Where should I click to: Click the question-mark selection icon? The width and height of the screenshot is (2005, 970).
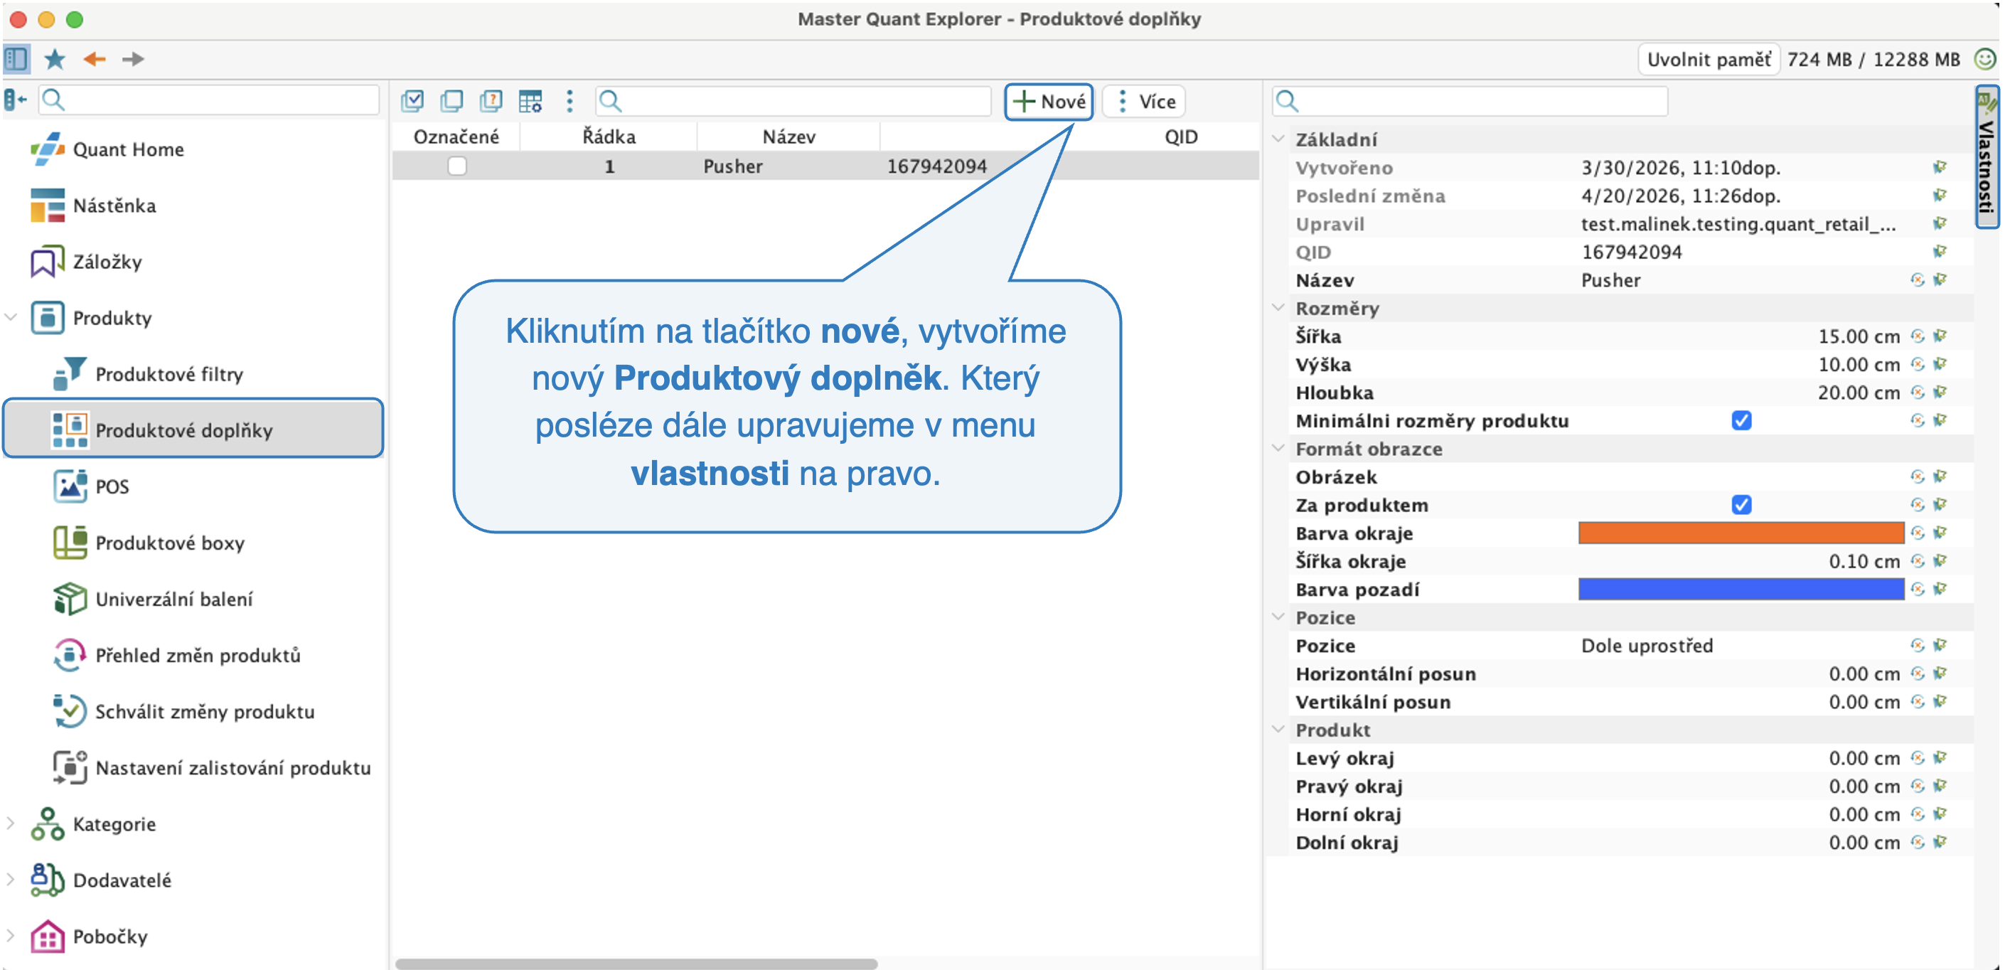[x=491, y=100]
